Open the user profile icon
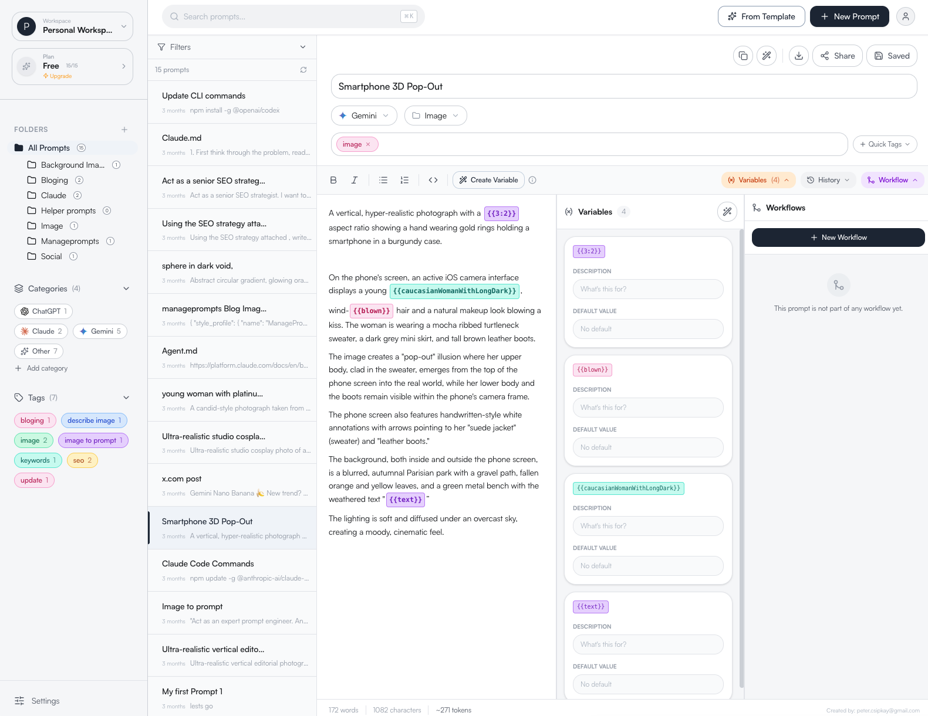928x716 pixels. pyautogui.click(x=906, y=16)
